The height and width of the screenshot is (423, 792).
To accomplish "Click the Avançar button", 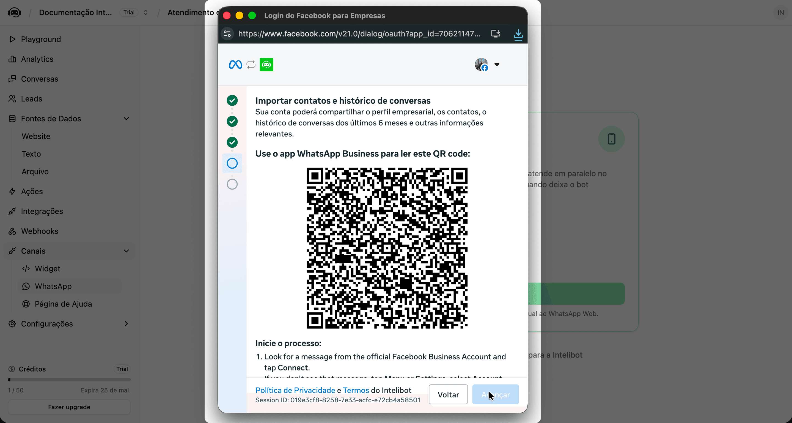I will pos(496,394).
